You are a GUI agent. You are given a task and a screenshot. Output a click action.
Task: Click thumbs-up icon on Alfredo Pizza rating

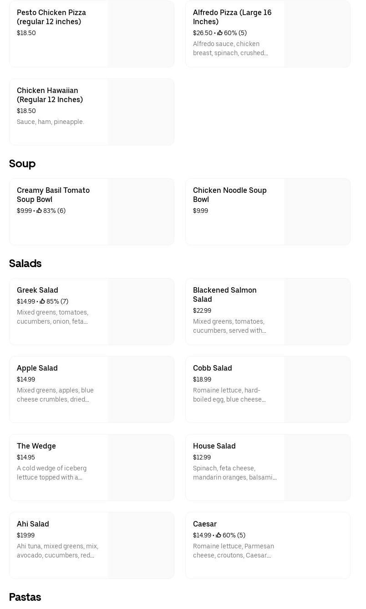[x=220, y=33]
